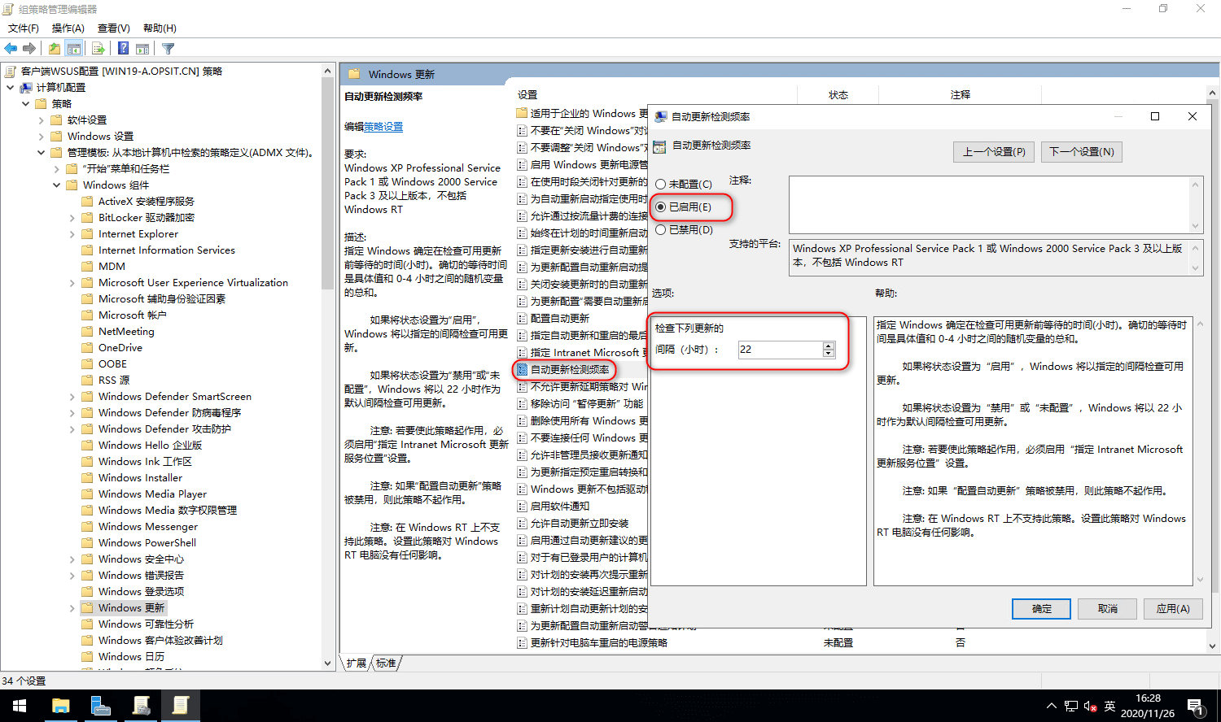Select the 已启用 radio button

[660, 207]
